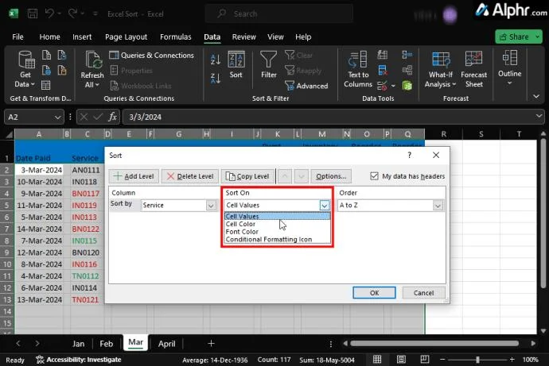Viewport: 549px width, 366px height.
Task: Click the Get Data icon
Action: 25,64
